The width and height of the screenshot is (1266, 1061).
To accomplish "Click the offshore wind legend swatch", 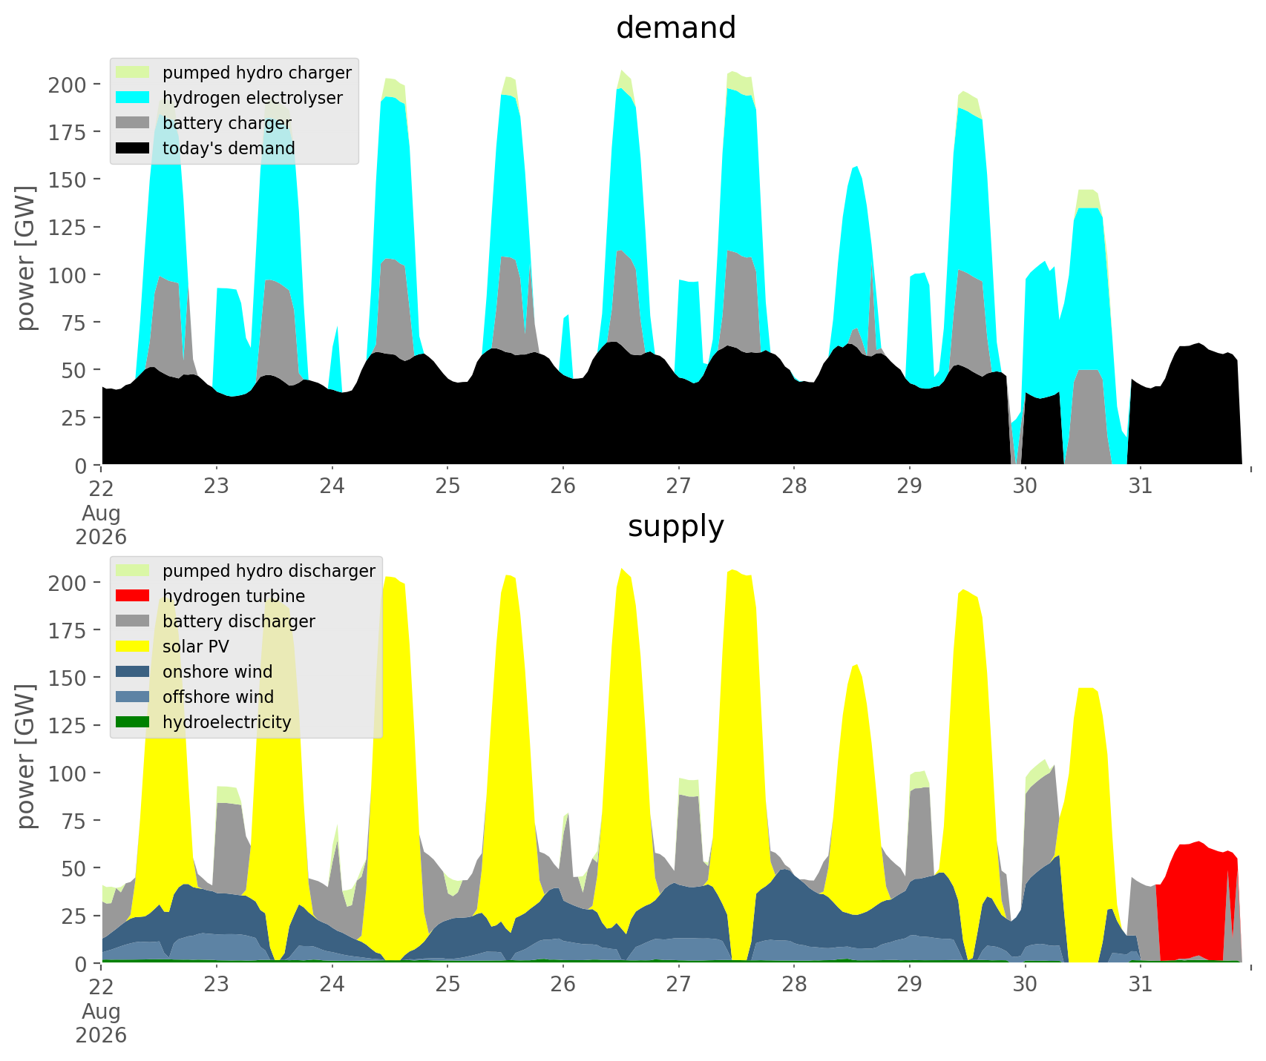I will pyautogui.click(x=133, y=697).
